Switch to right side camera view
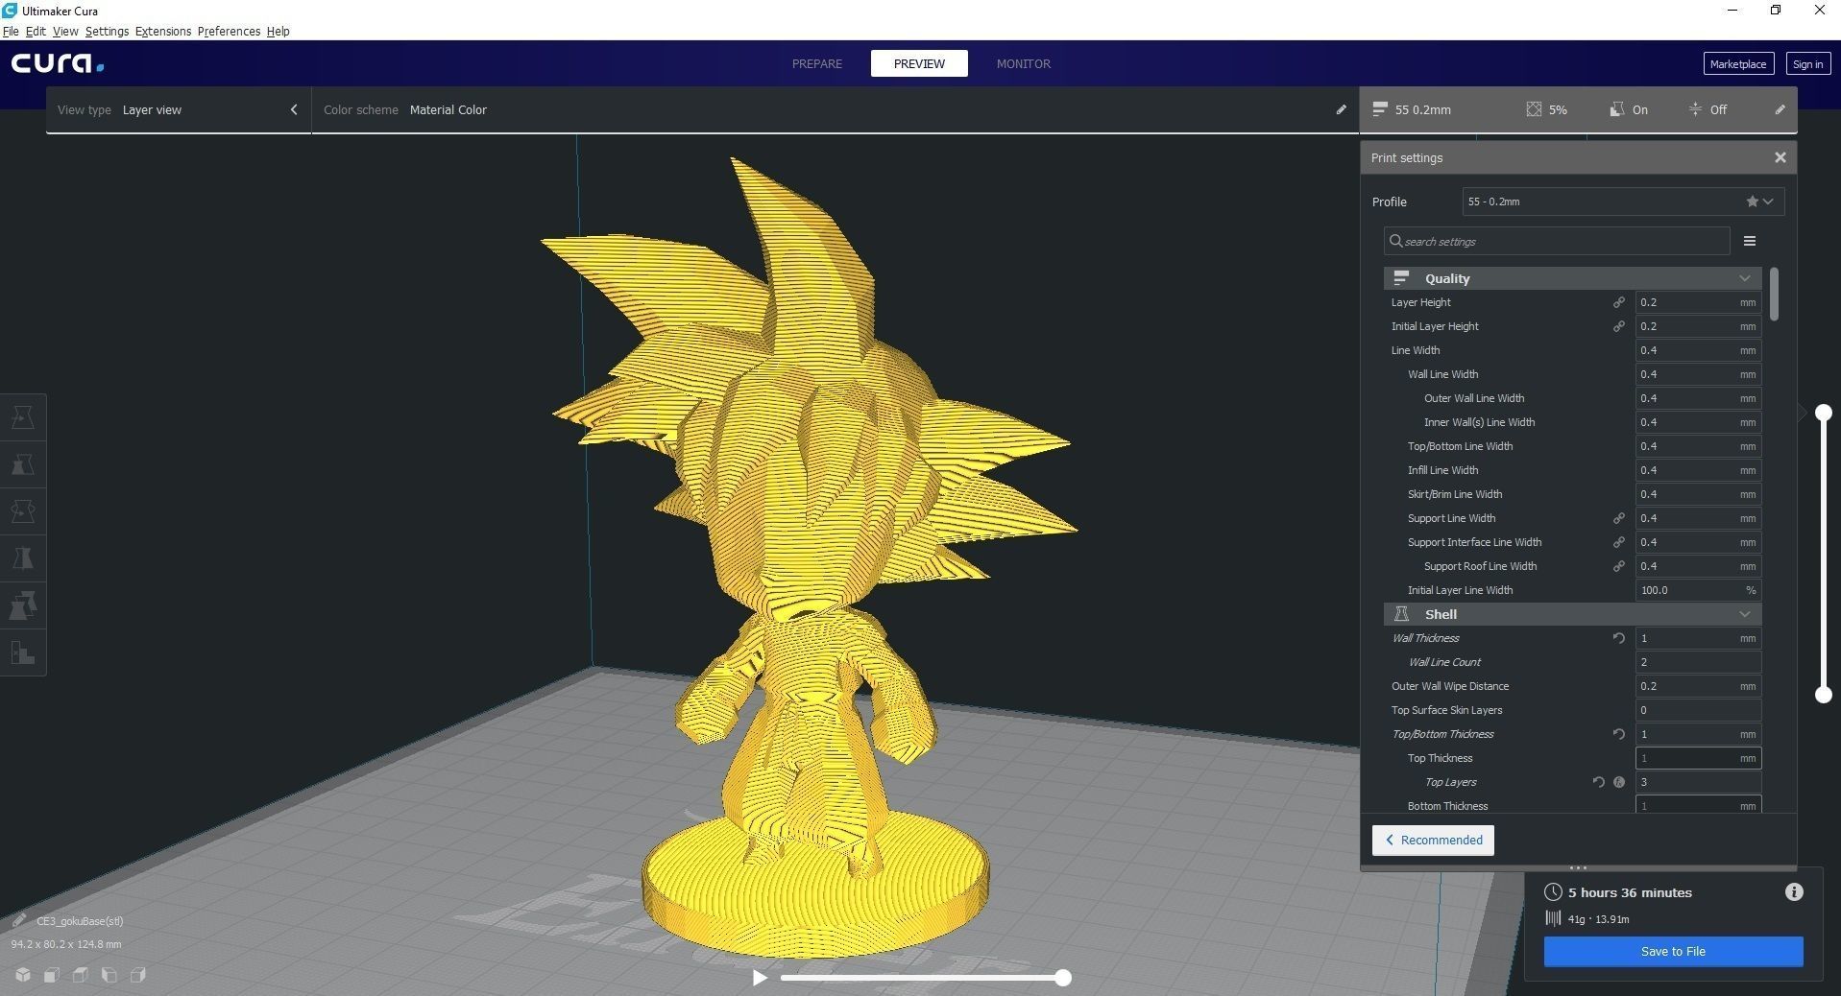Image resolution: width=1841 pixels, height=996 pixels. coord(138,975)
